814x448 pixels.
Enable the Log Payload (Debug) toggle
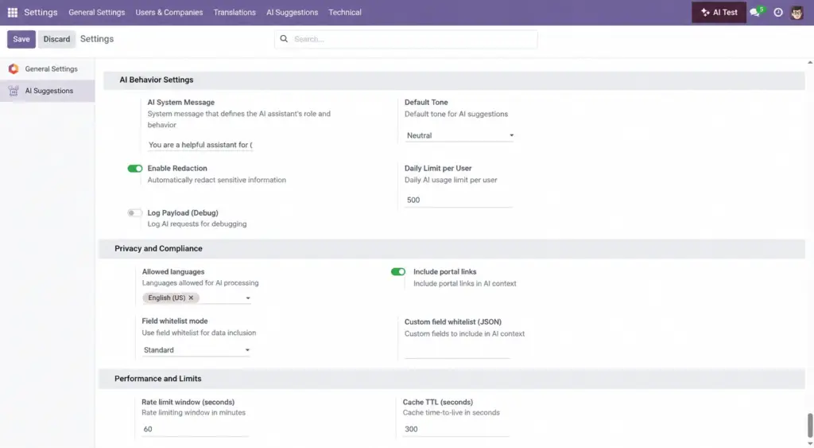135,212
